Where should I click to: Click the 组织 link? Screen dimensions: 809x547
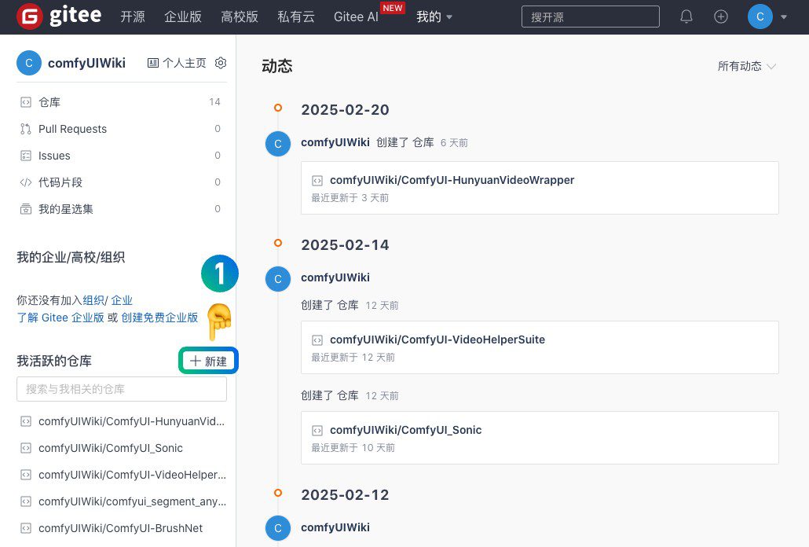point(93,300)
